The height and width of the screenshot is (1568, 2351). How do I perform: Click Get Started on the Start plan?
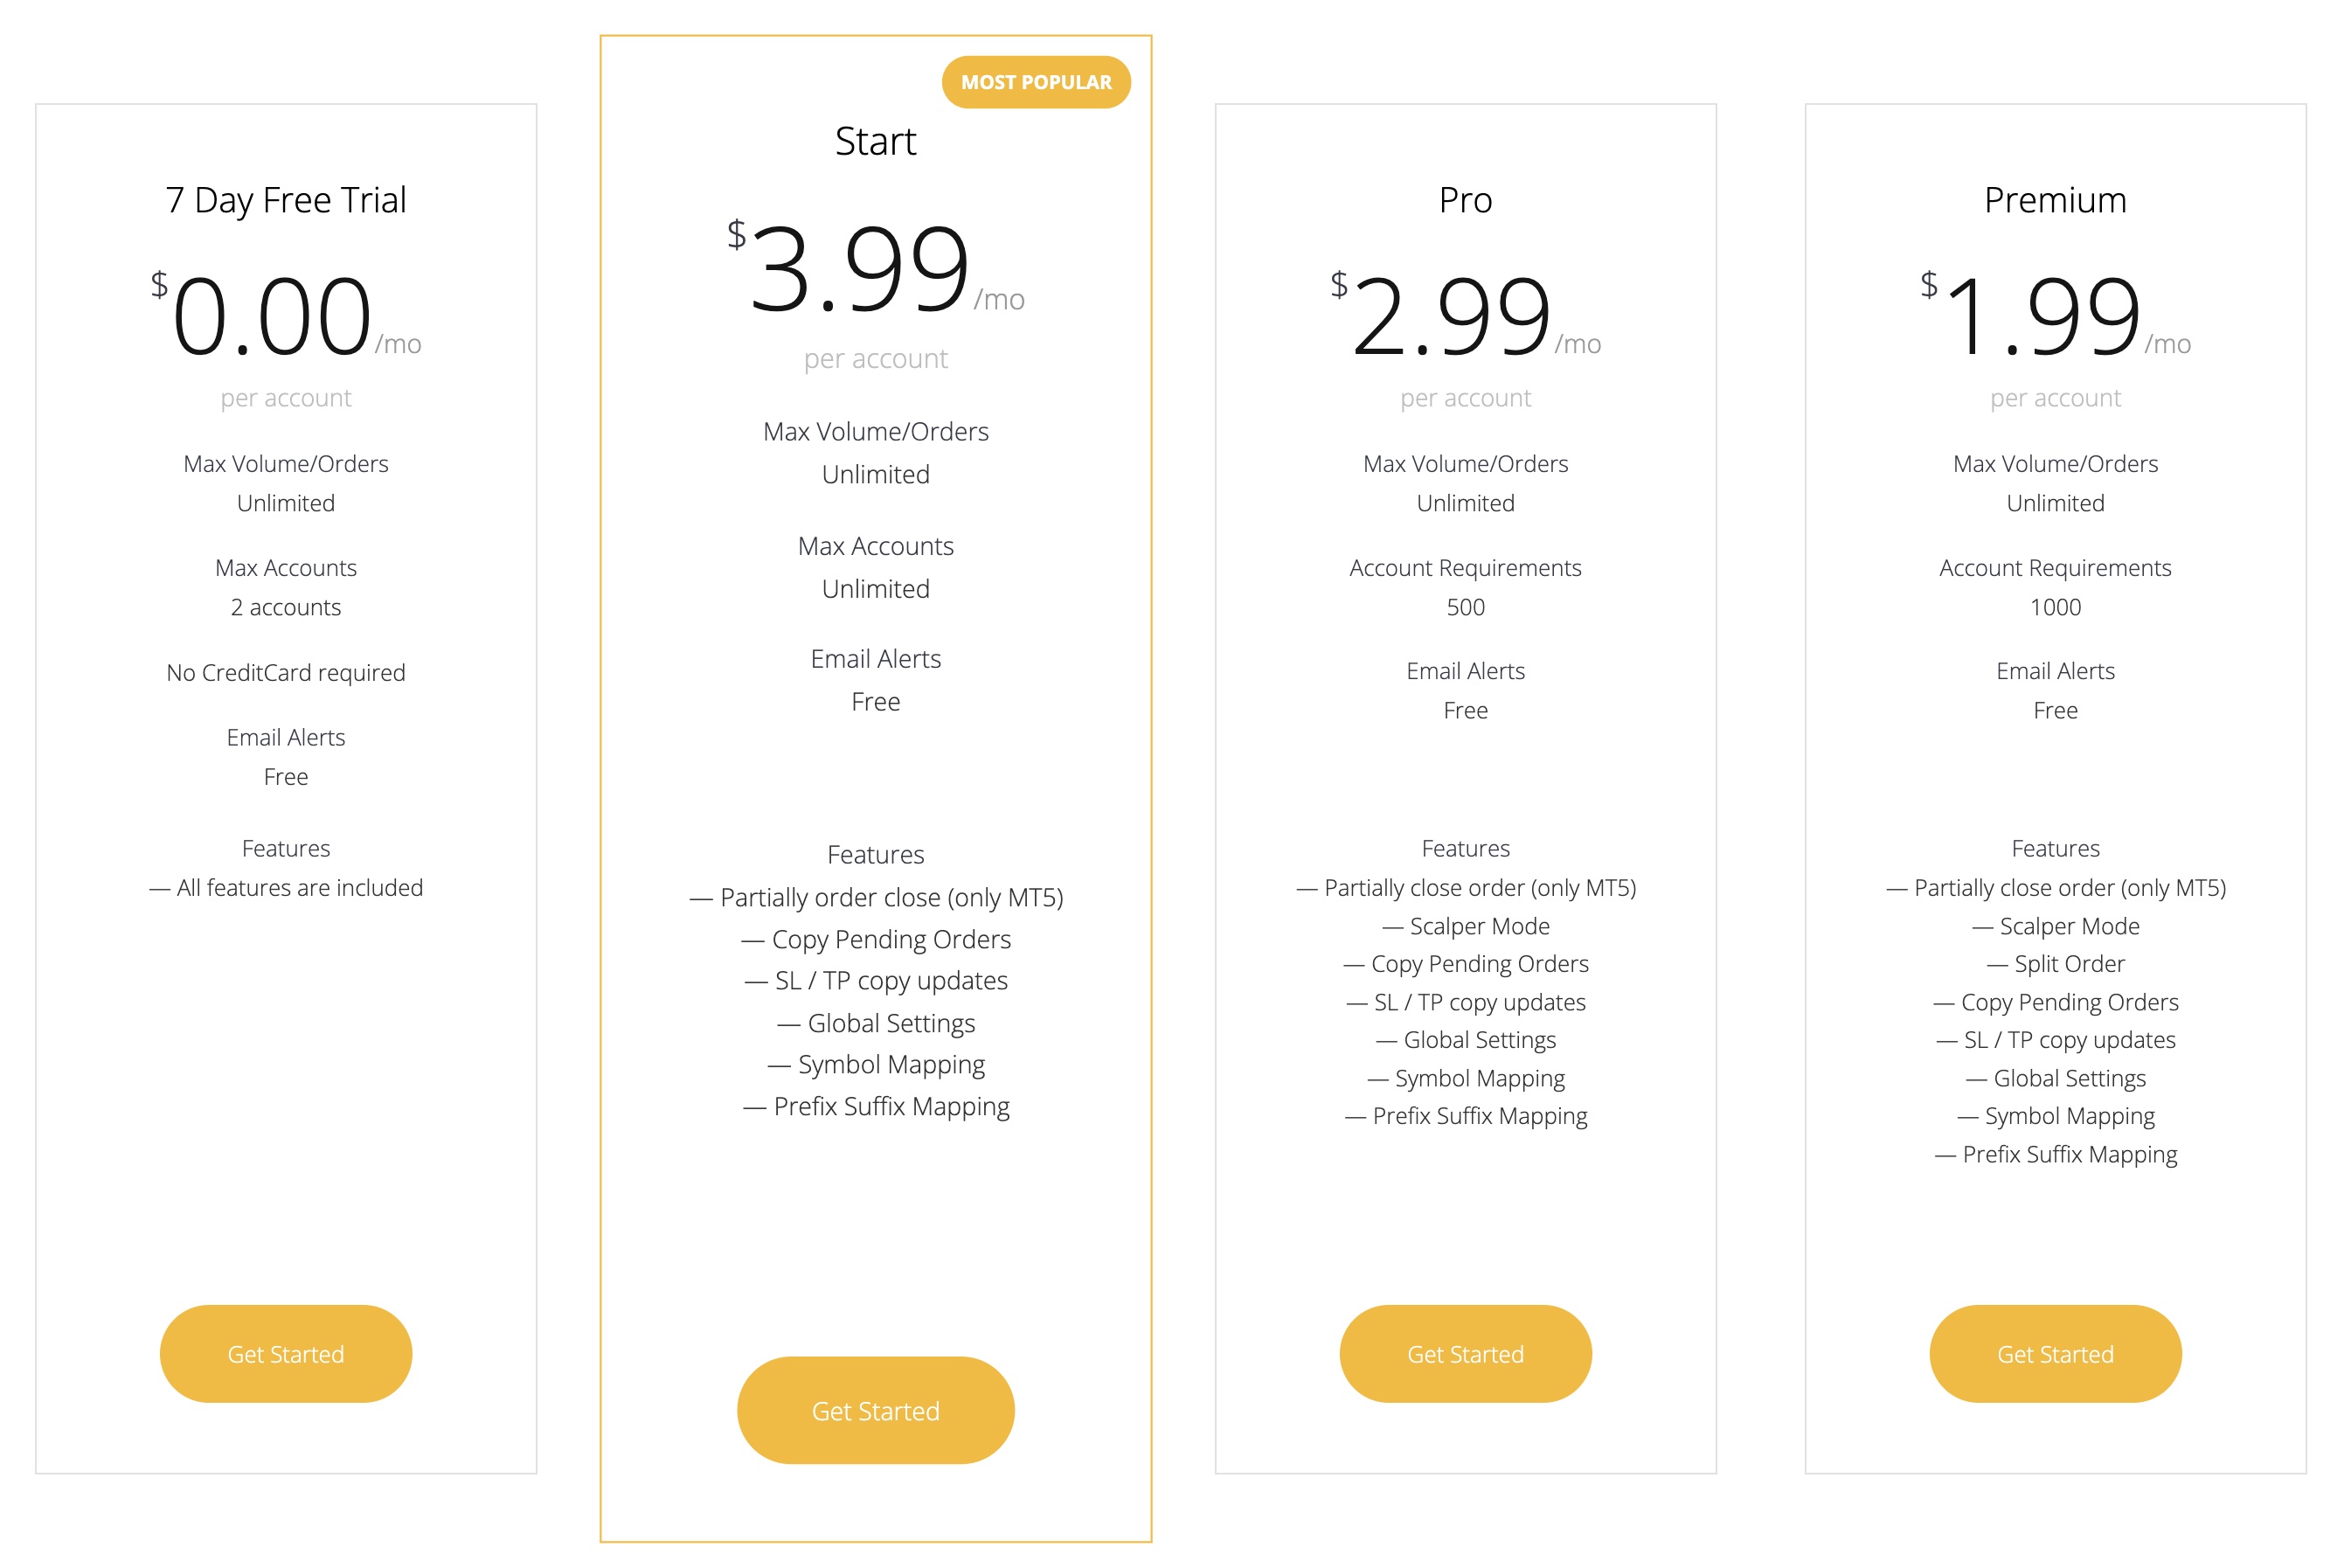875,1410
